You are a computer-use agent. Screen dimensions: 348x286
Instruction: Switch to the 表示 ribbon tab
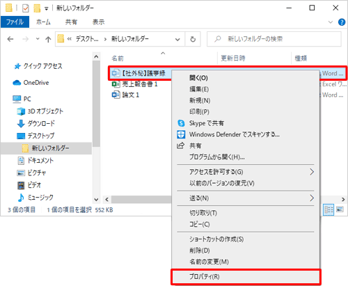(x=98, y=22)
